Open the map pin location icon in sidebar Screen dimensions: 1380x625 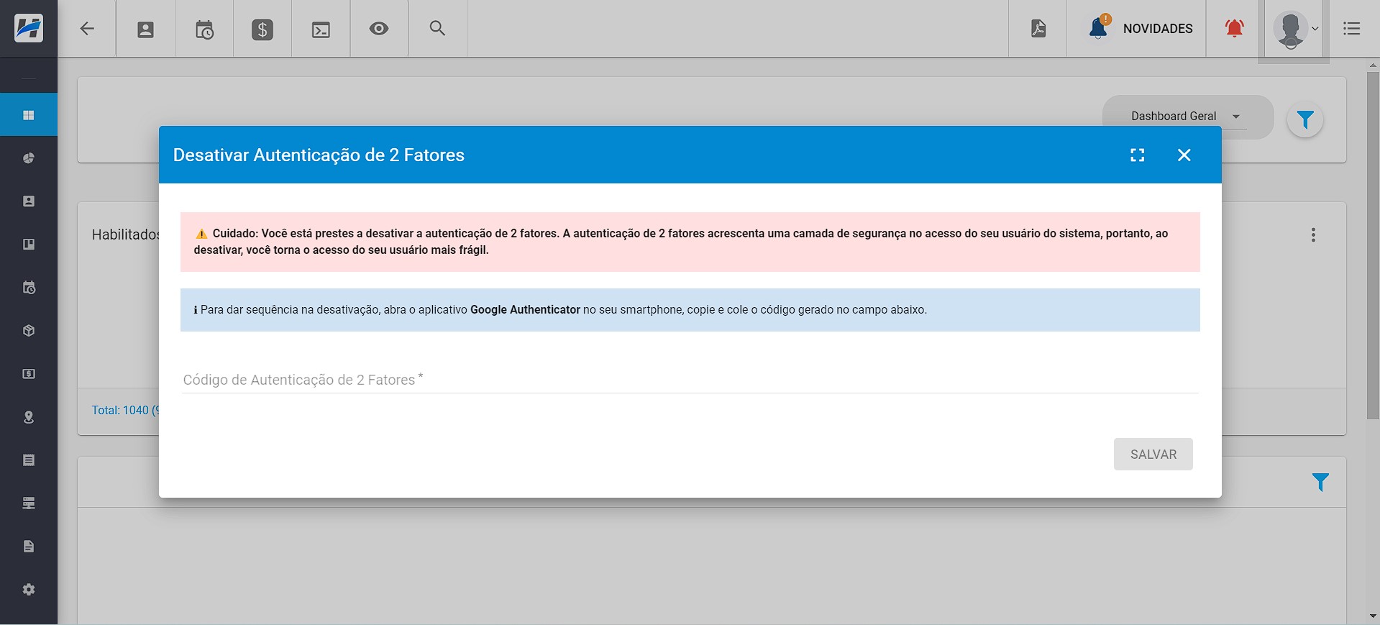click(29, 417)
